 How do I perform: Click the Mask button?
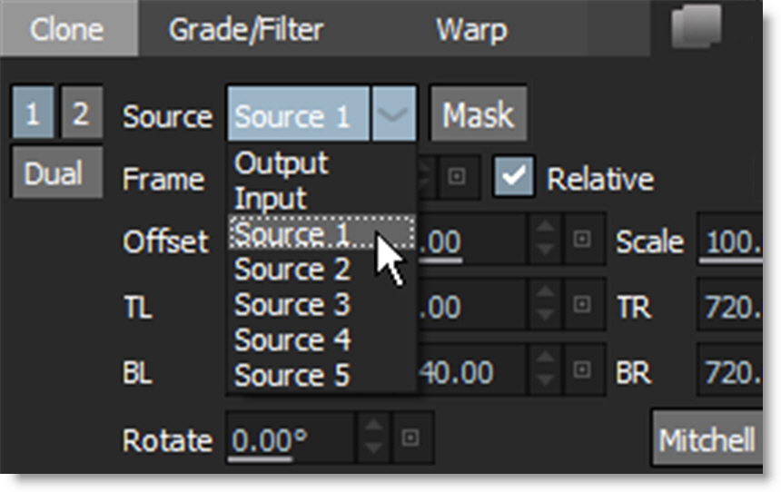(x=478, y=115)
